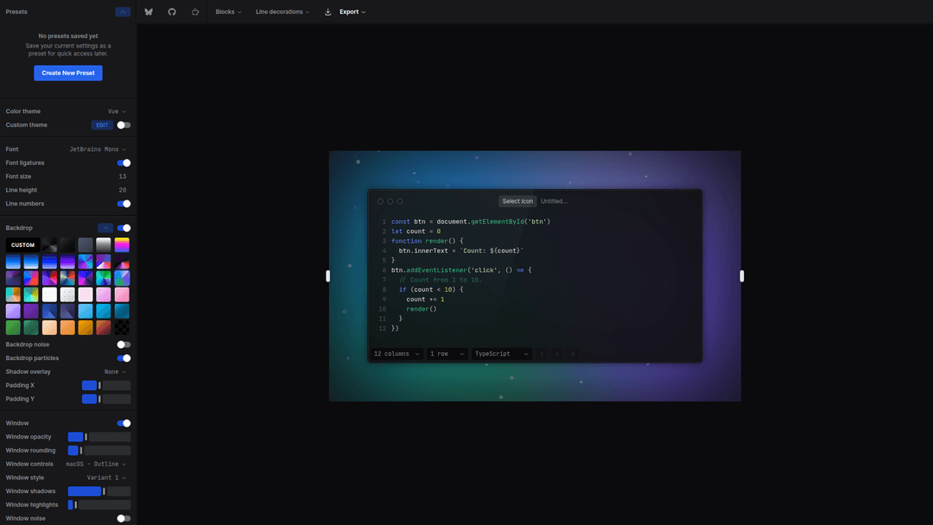Image resolution: width=933 pixels, height=525 pixels.
Task: Click the download icon beside Export
Action: tap(327, 12)
